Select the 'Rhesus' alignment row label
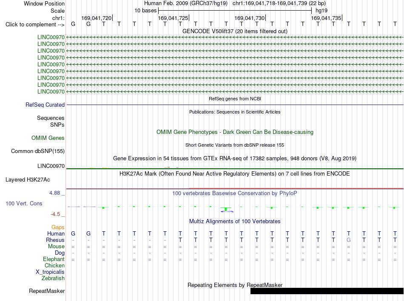Image resolution: width=404 pixels, height=301 pixels. [x=55, y=240]
